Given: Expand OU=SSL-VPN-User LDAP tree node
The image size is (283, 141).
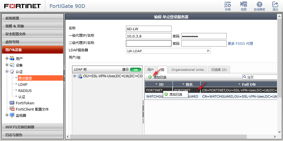Looking at the screenshot, I should [75, 76].
